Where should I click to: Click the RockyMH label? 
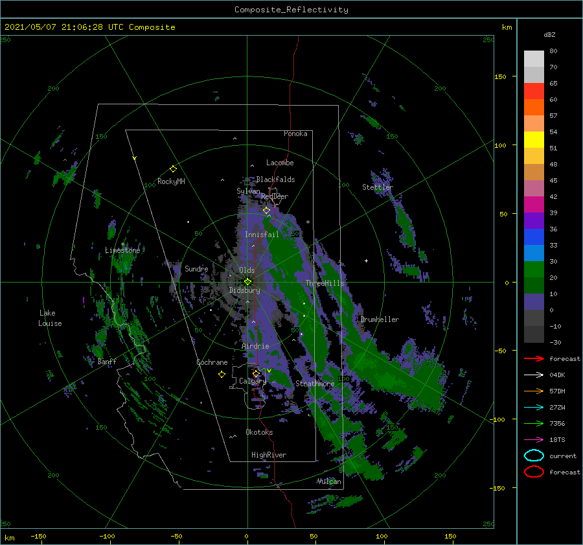(x=171, y=181)
